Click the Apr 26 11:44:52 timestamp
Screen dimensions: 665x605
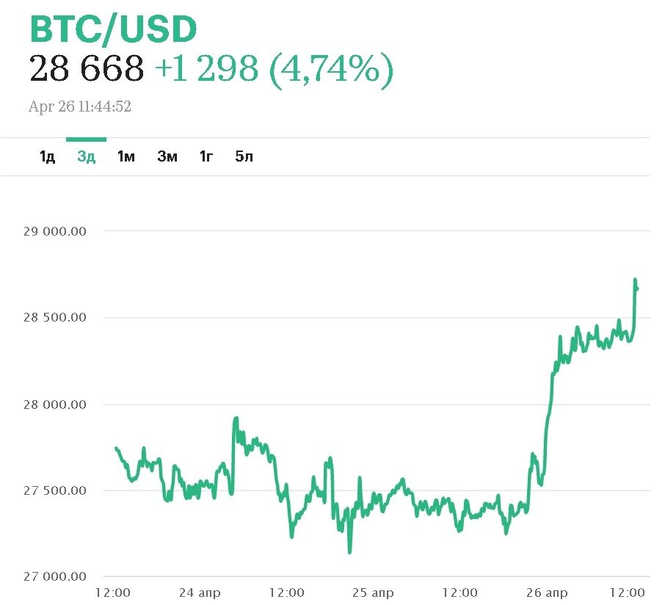80,107
